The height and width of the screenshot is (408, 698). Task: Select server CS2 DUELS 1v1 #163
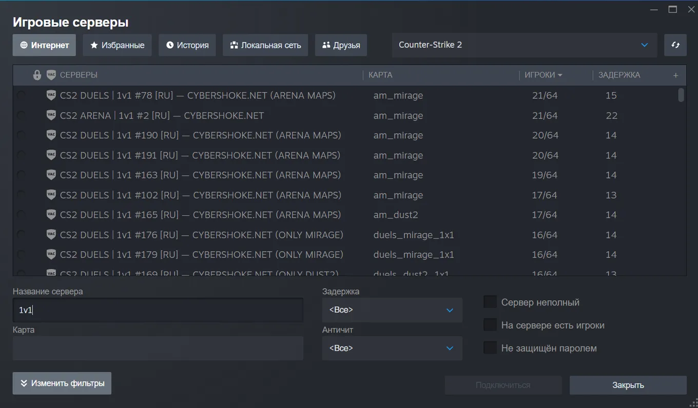[349, 174]
